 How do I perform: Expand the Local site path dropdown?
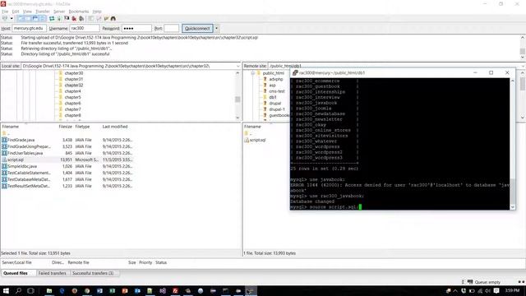[238, 66]
